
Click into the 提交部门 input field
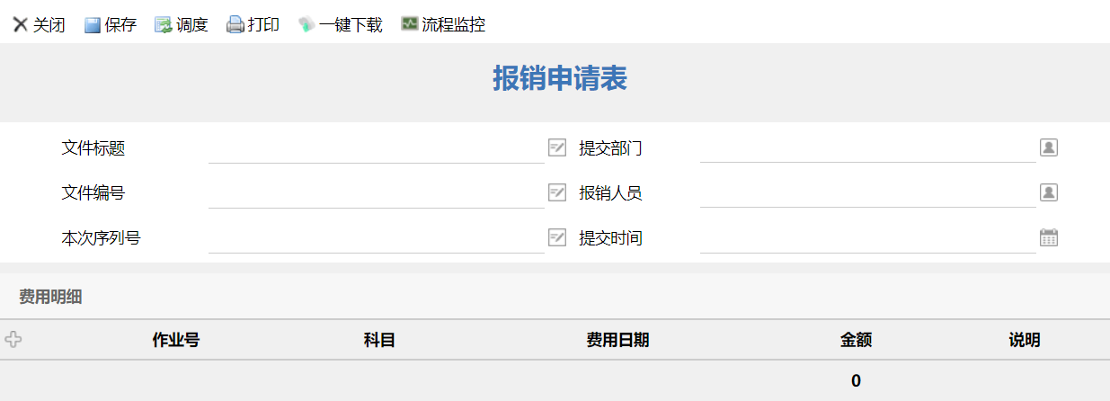coord(867,148)
